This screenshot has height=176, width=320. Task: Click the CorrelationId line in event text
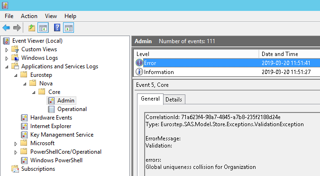coord(213,117)
